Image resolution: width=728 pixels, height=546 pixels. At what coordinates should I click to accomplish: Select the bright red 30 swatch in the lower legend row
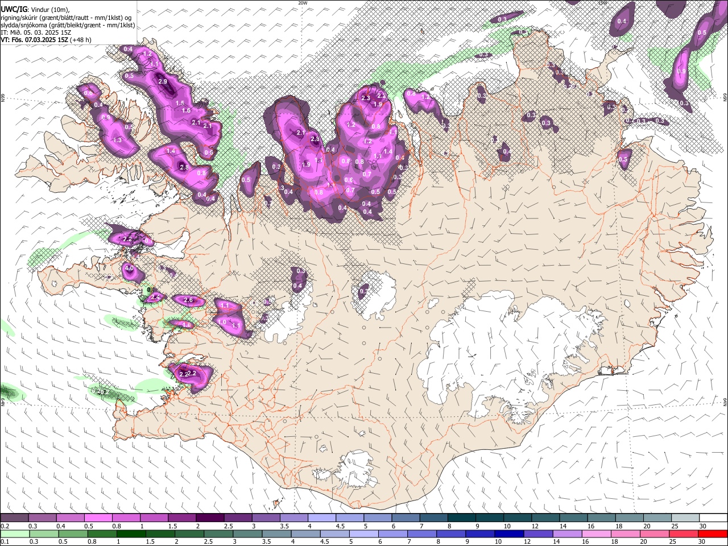coord(713,534)
